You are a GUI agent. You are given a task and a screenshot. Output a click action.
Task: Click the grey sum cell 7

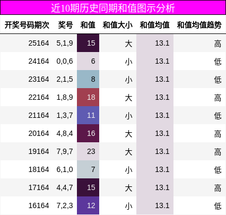point(88,169)
